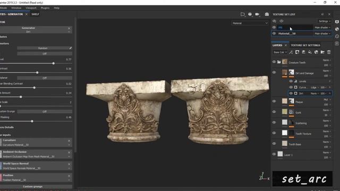340x191 pixels.
Task: Toggle visibility of the Levels effect
Action: [x=291, y=81]
